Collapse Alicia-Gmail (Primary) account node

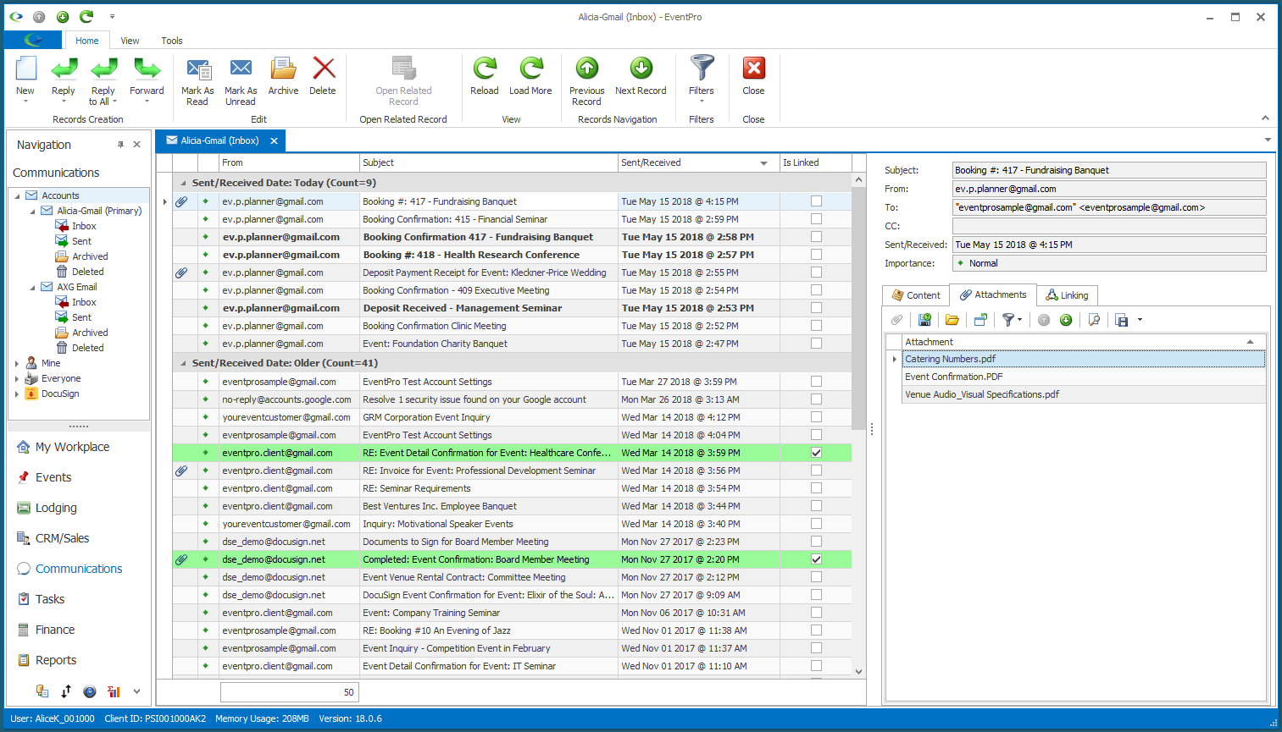point(33,211)
